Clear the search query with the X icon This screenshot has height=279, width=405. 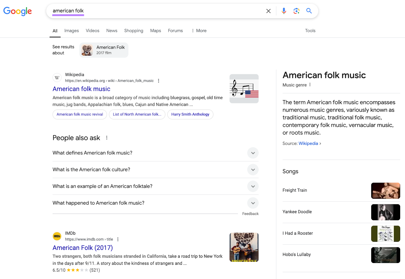tap(268, 11)
